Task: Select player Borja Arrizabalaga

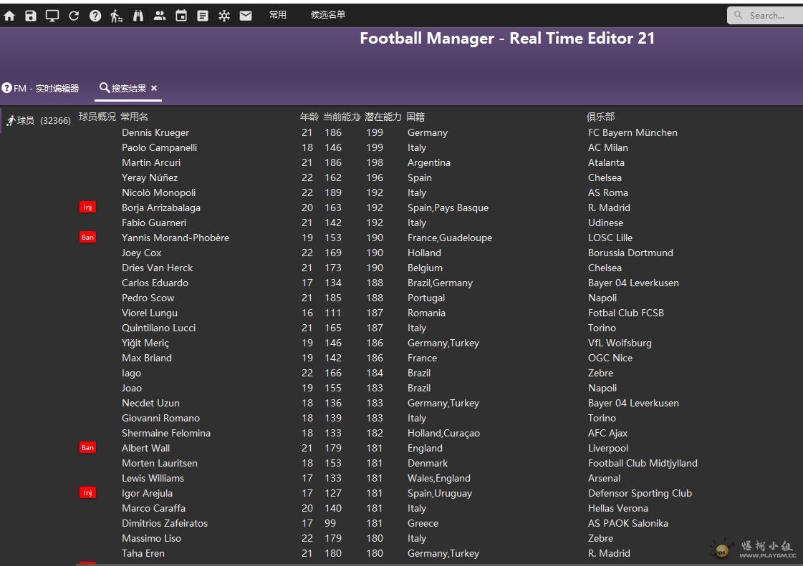Action: point(160,208)
